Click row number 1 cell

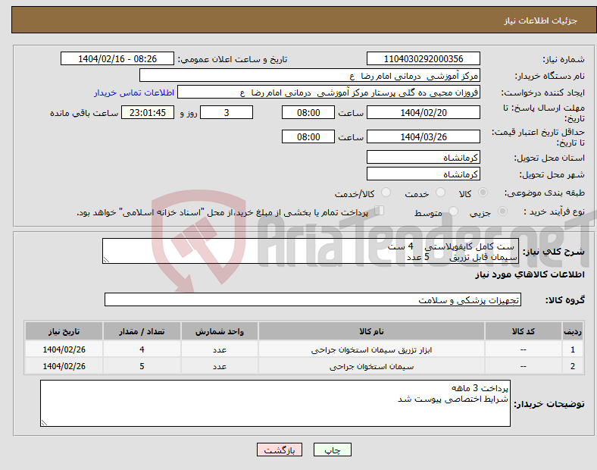click(573, 349)
